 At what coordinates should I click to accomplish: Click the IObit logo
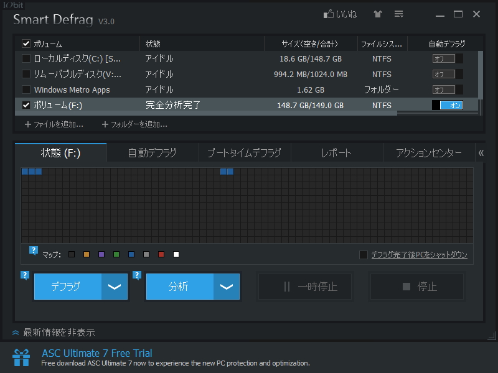pos(13,5)
